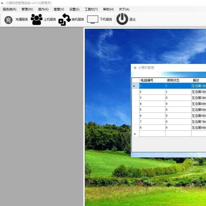Click the 左边第8台 description cell
Viewport: 206px width, 206px height.
coord(199,128)
